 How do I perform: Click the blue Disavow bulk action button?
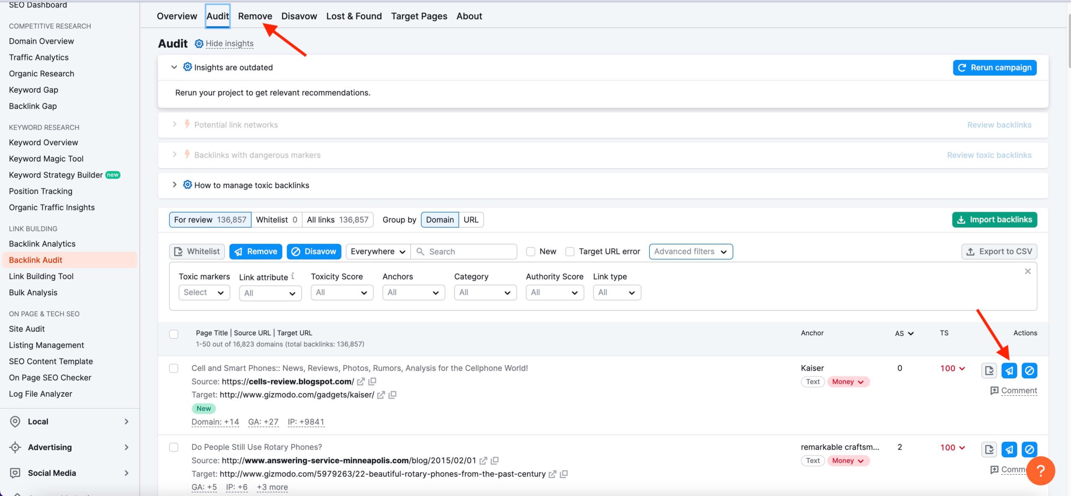(314, 251)
